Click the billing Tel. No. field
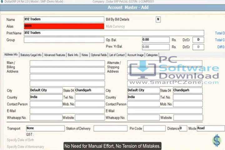 [90, 97]
